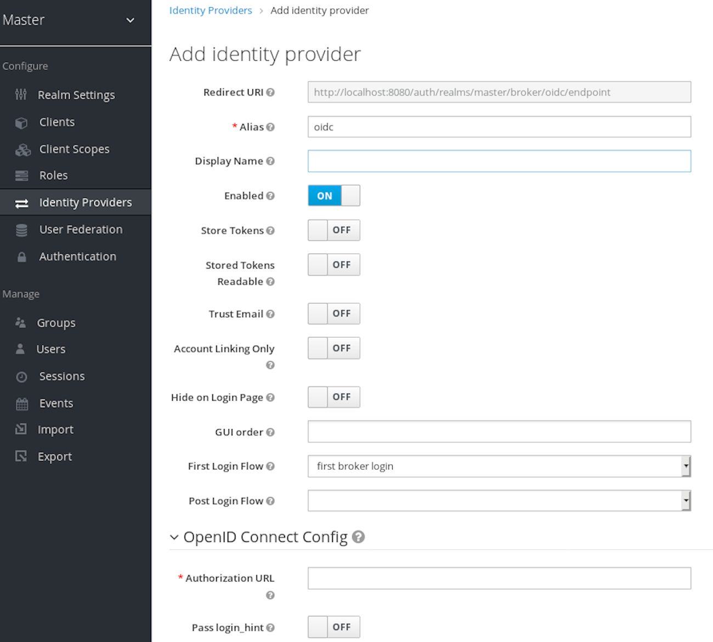This screenshot has height=642, width=713.
Task: Click the Groups people icon
Action: click(x=21, y=322)
